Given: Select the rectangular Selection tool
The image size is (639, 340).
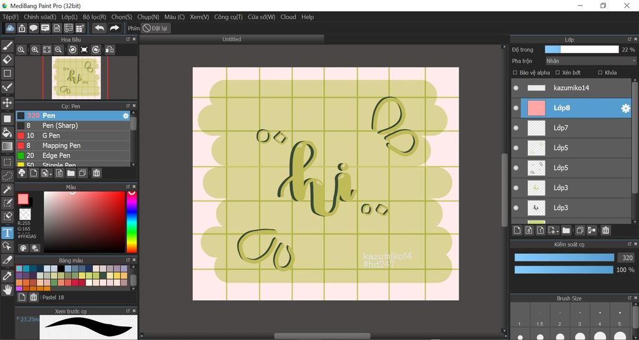Looking at the screenshot, I should [7, 162].
